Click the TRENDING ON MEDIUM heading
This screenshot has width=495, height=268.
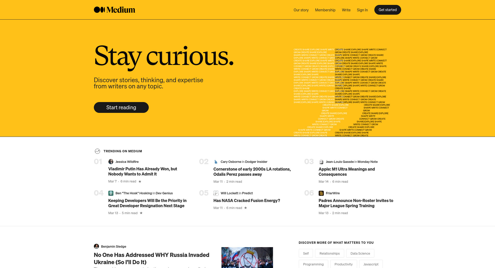pos(123,151)
